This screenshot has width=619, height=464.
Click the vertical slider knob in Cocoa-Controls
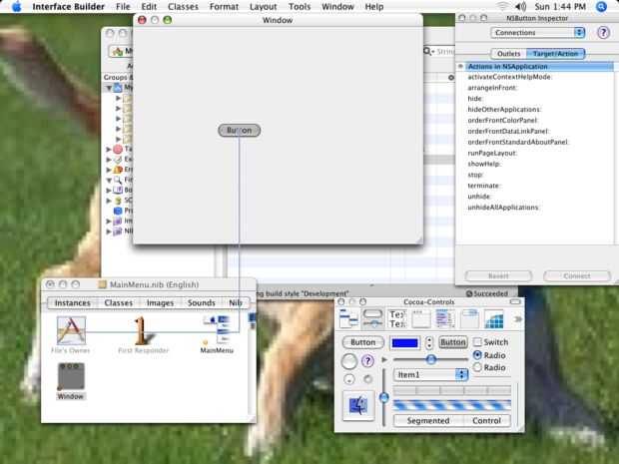click(384, 397)
